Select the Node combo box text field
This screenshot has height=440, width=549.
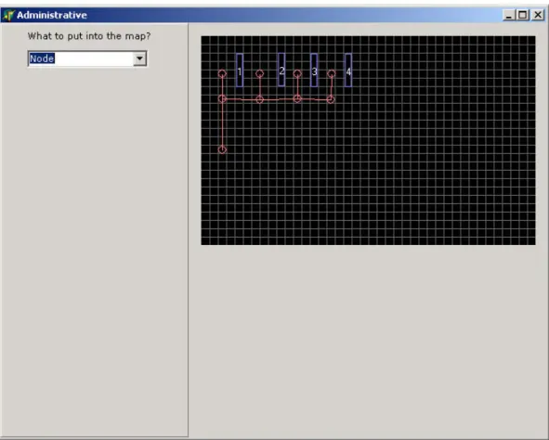coord(81,58)
